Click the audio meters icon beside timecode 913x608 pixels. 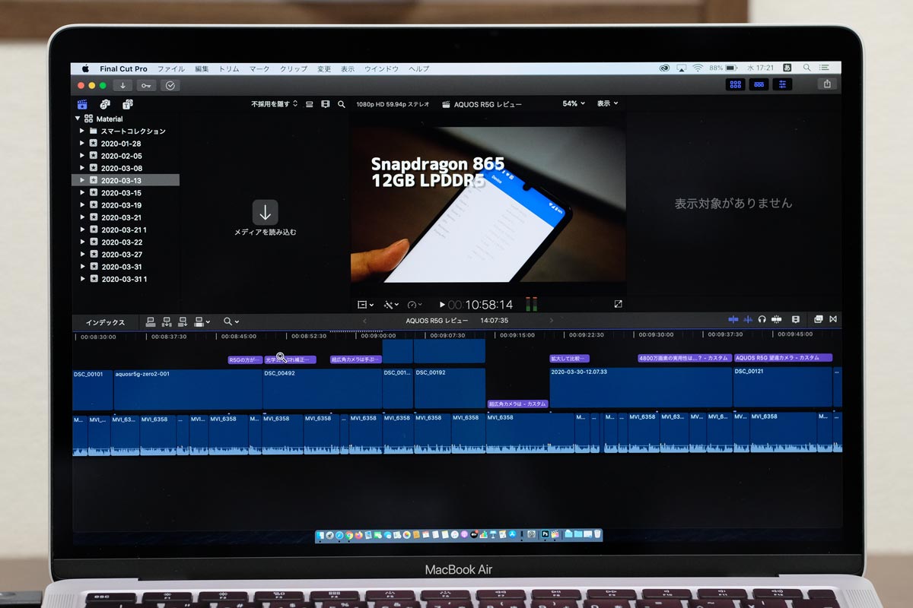pos(530,304)
